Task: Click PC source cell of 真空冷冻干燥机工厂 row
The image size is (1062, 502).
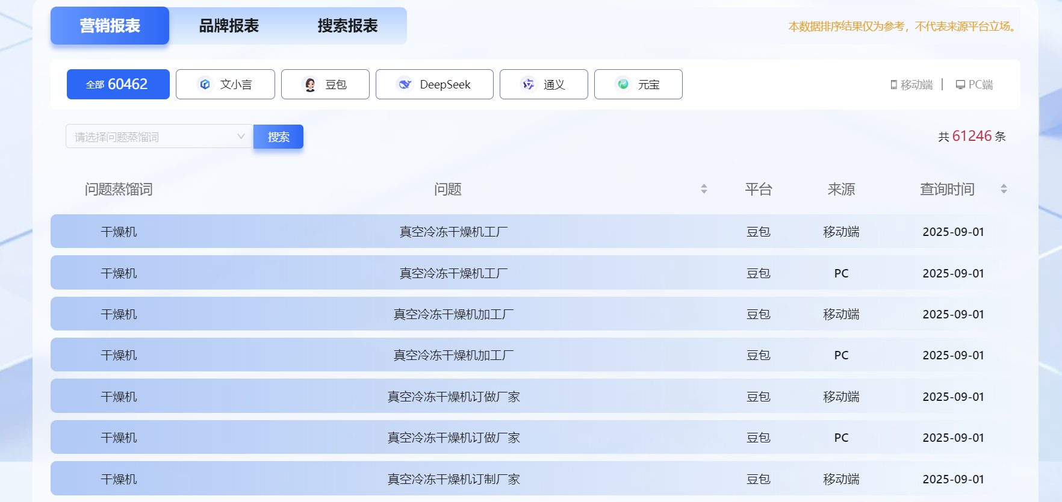Action: pyautogui.click(x=841, y=273)
